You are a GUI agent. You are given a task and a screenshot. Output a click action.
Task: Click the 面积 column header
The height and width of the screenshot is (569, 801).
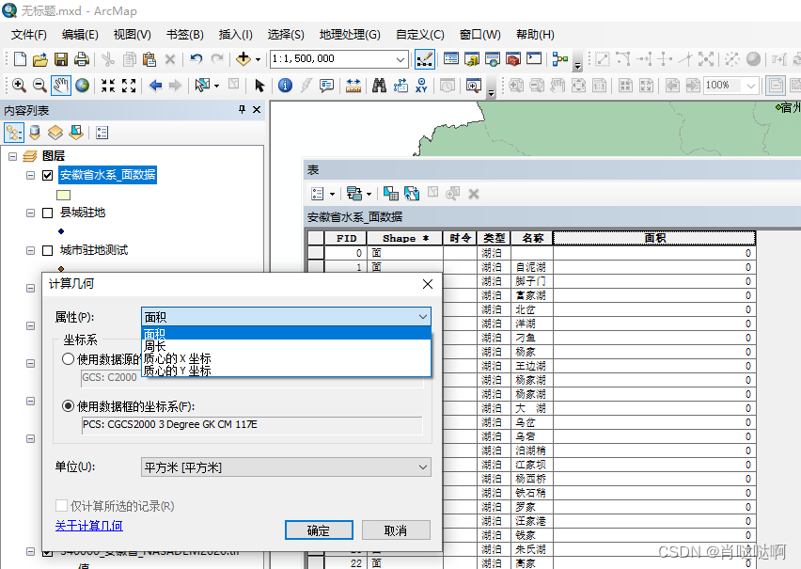(x=654, y=238)
